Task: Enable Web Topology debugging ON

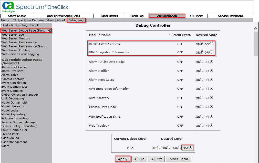Action: click(202, 125)
